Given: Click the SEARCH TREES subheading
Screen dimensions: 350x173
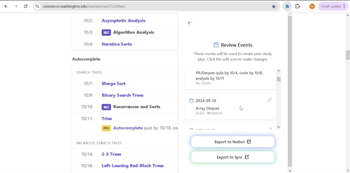Looking at the screenshot, I should coord(89,73).
